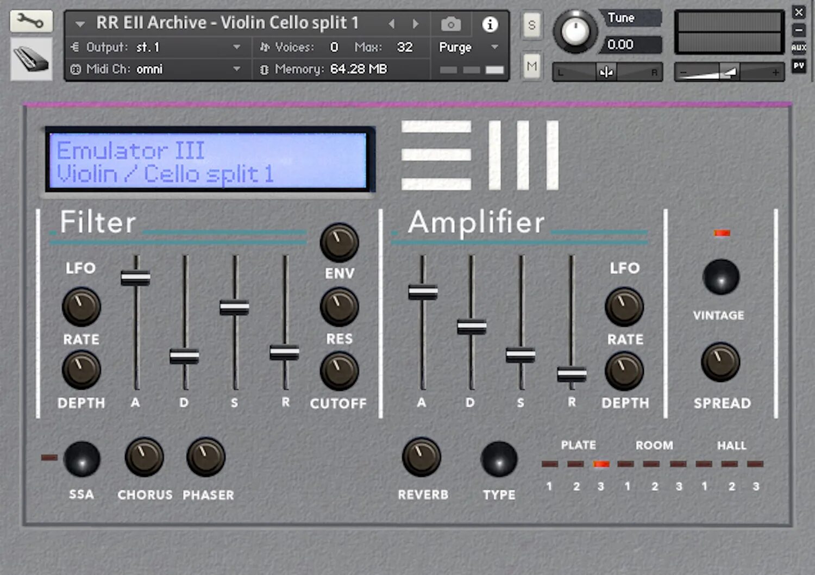Take a snapshot with the camera icon
This screenshot has height=575, width=815.
click(450, 24)
